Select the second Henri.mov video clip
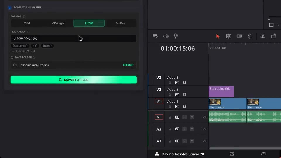Image resolution: width=281 pixels, height=158 pixels. pyautogui.click(x=264, y=104)
